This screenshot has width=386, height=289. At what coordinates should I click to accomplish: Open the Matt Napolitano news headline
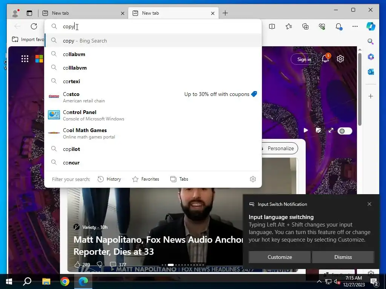point(158,245)
